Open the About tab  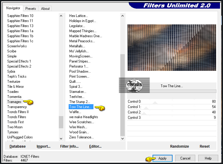(45, 9)
